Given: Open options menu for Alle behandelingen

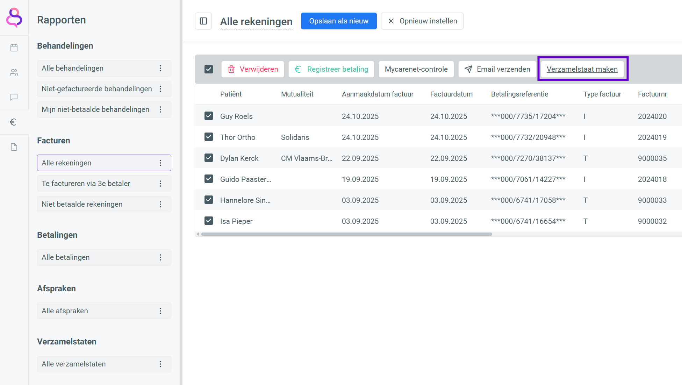Looking at the screenshot, I should (160, 68).
